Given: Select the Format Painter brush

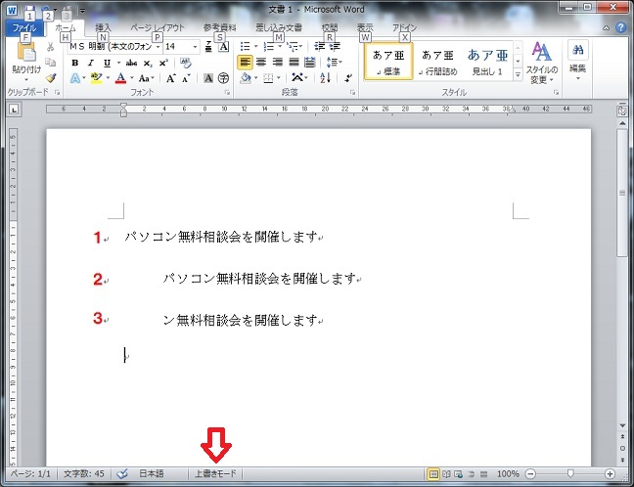Looking at the screenshot, I should tap(50, 77).
